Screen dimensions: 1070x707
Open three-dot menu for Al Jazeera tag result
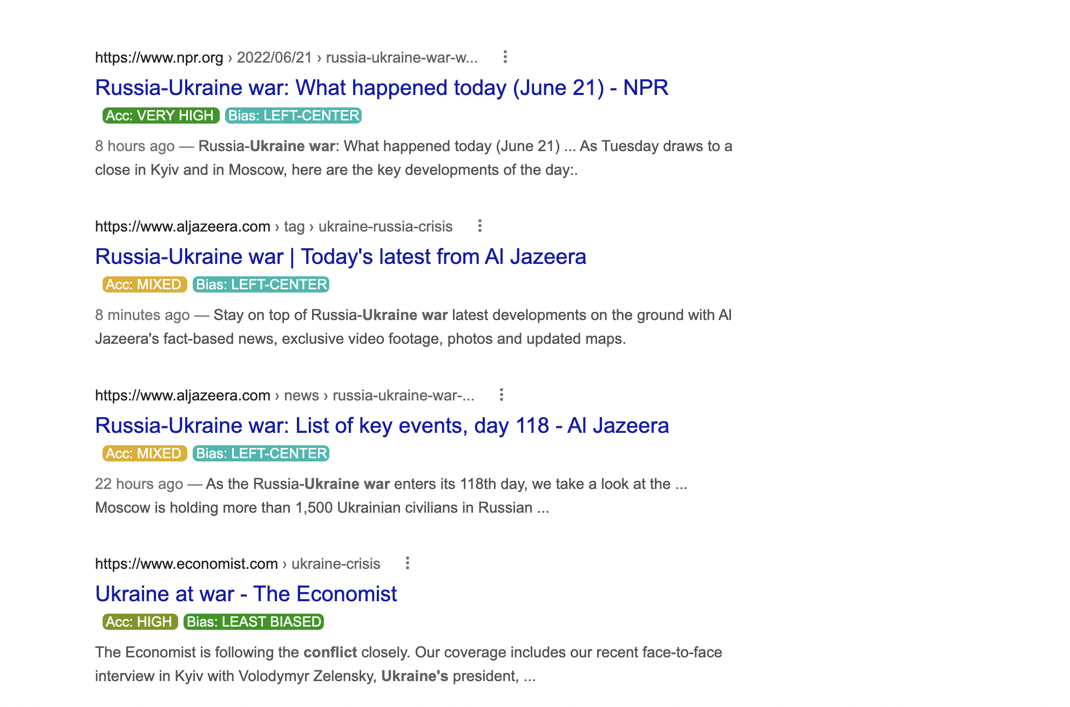(479, 226)
